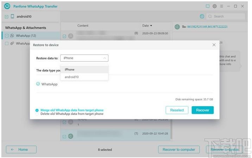Click the Recover button
Image resolution: width=252 pixels, height=158 pixels.
pos(203,110)
